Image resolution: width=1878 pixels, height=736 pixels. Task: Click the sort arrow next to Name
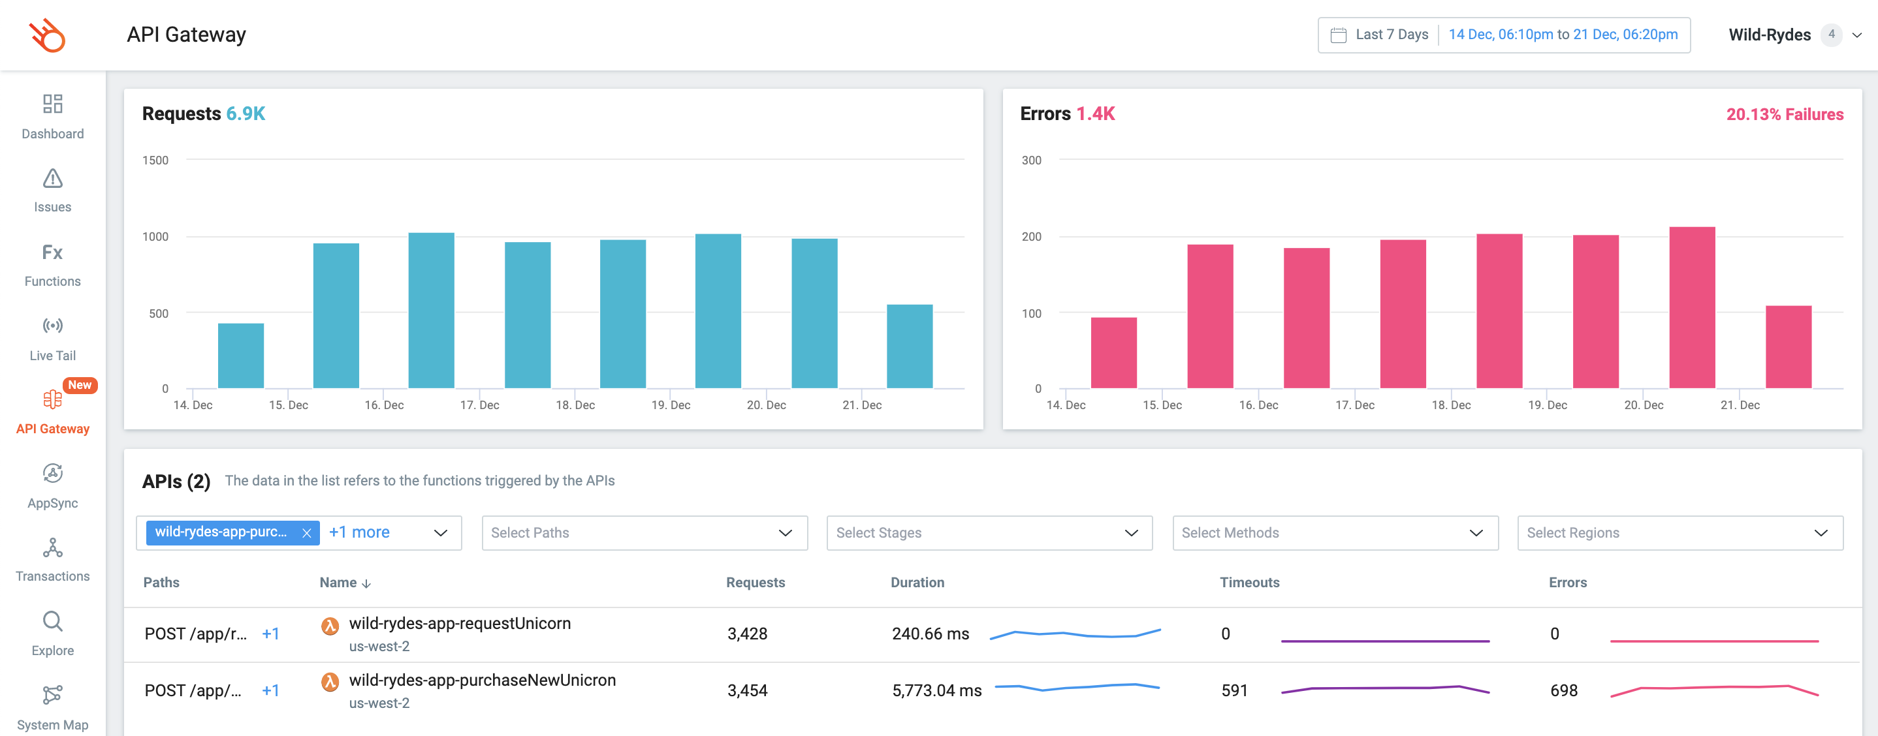(367, 583)
